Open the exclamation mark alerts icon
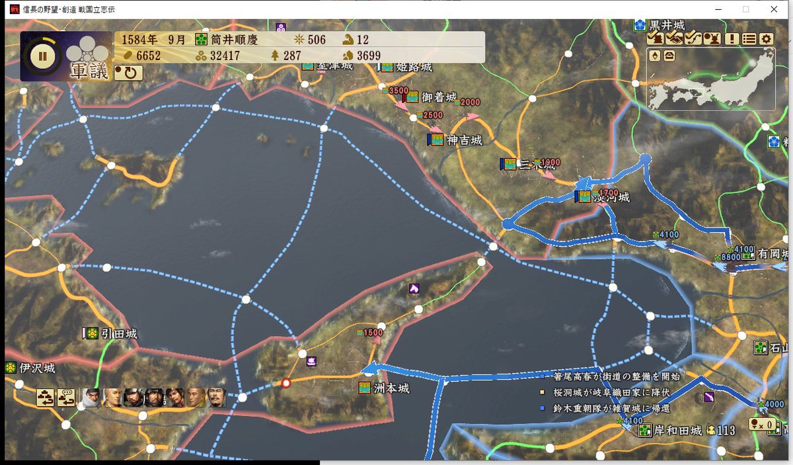Viewport: 793px width, 465px height. click(731, 38)
